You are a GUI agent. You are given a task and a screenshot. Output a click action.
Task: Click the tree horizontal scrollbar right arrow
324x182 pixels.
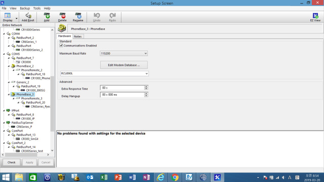[x=48, y=155]
